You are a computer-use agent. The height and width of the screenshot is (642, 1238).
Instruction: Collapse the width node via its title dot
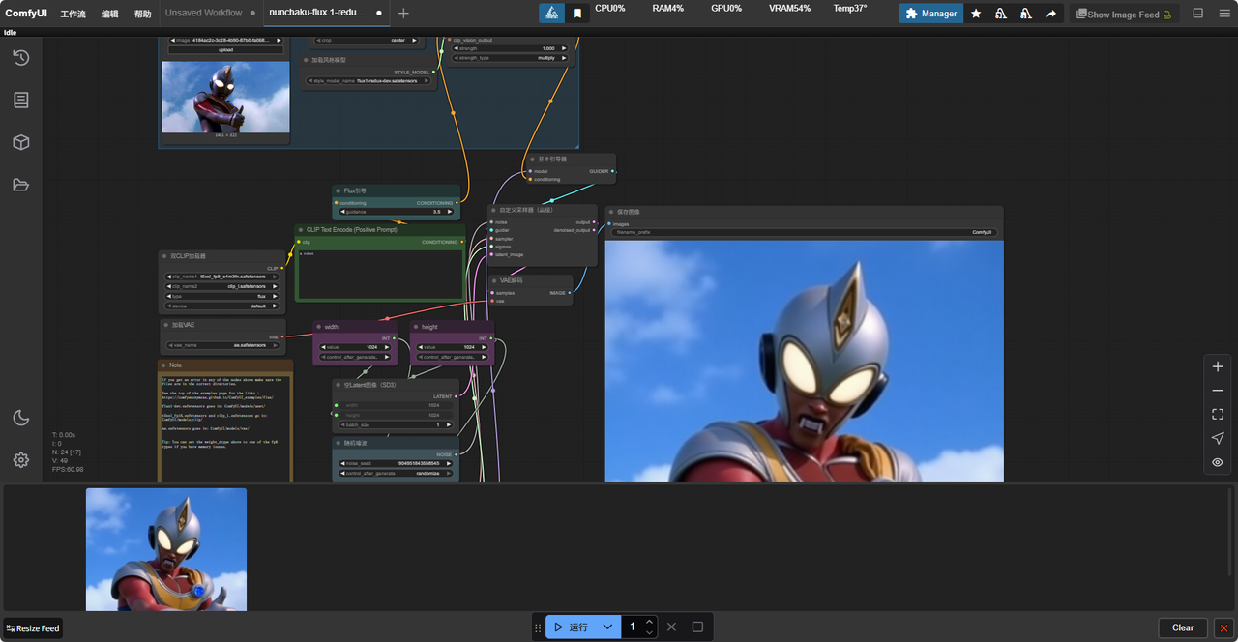319,327
